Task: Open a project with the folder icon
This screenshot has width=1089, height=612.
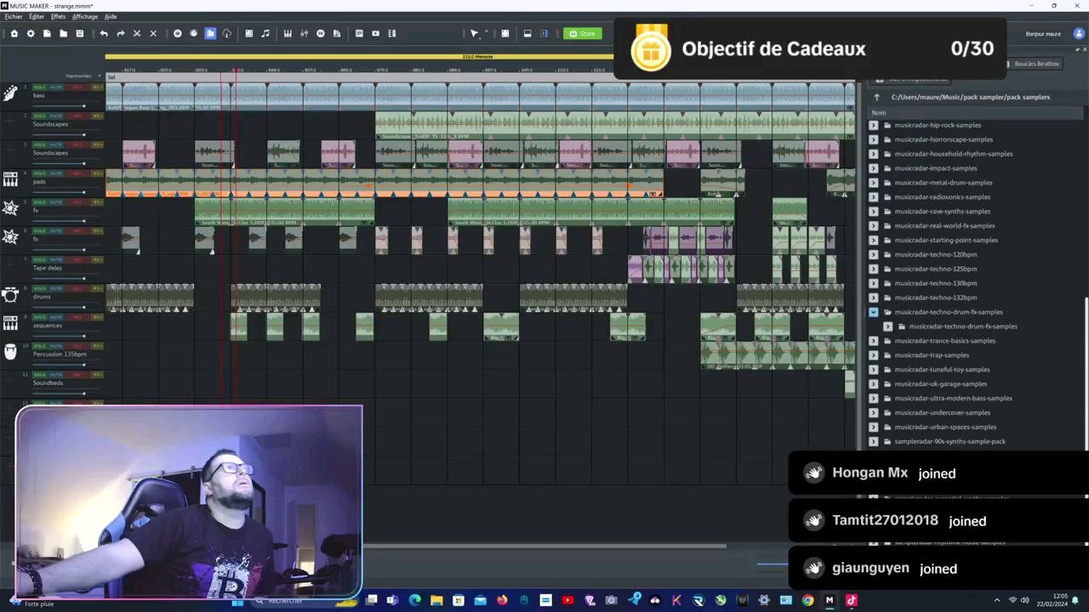Action: (63, 33)
